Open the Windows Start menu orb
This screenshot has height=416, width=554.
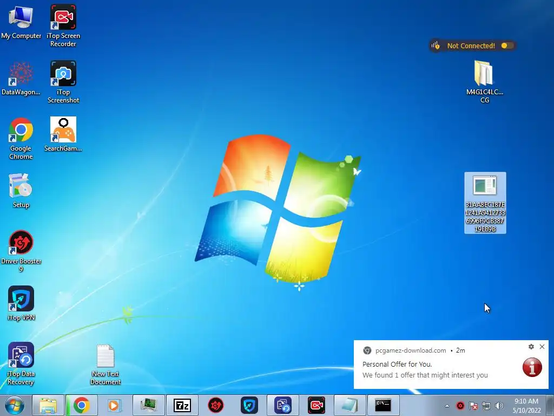tap(14, 405)
